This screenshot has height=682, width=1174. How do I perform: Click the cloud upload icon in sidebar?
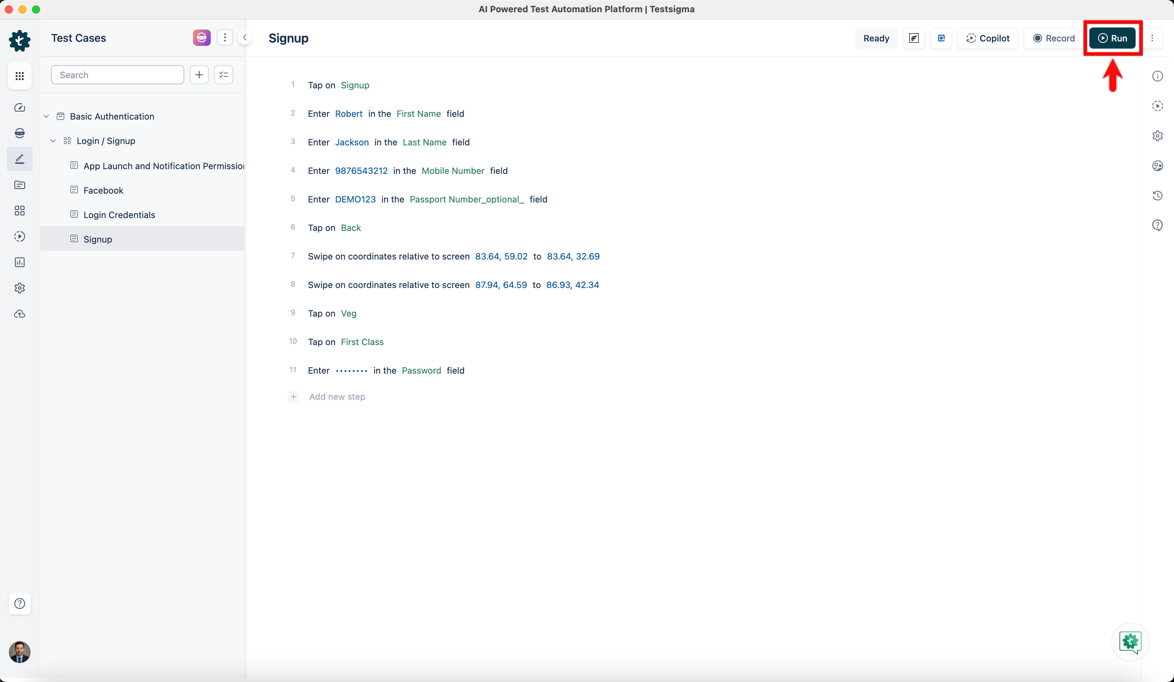click(x=20, y=314)
